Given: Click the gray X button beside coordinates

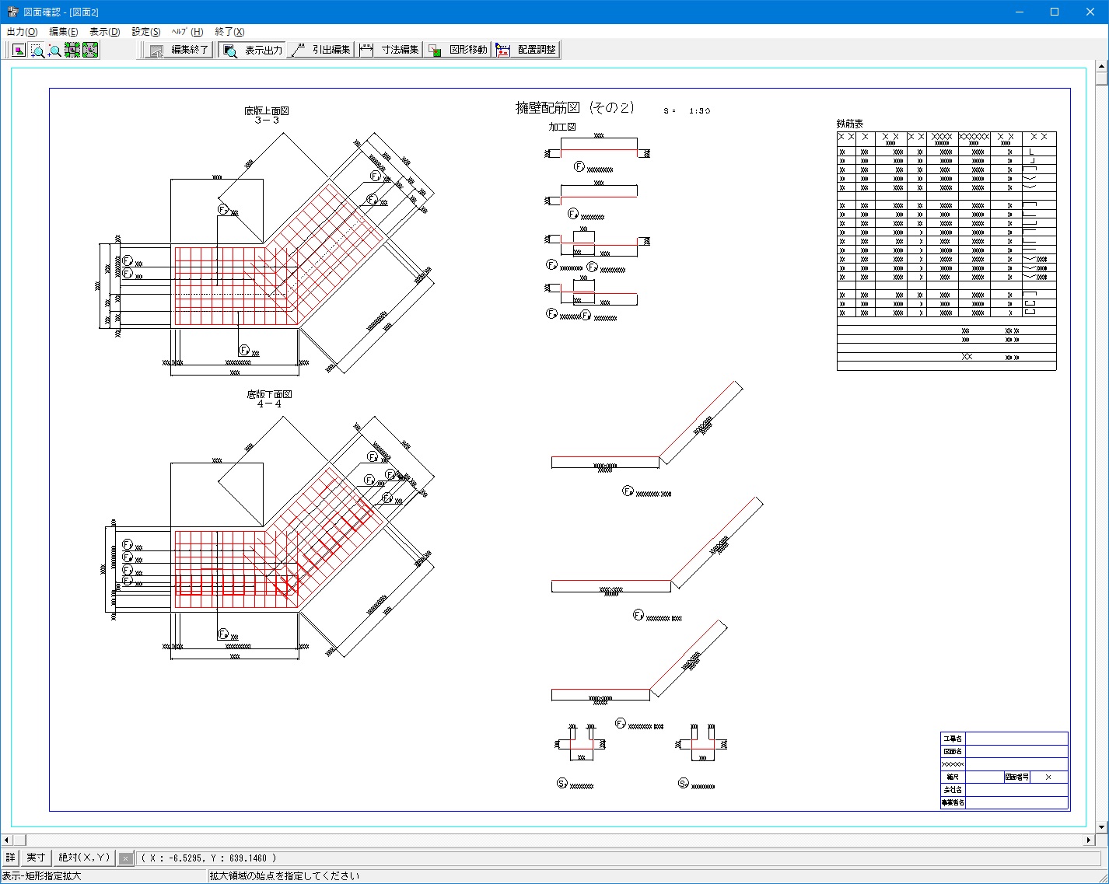Looking at the screenshot, I should (125, 858).
